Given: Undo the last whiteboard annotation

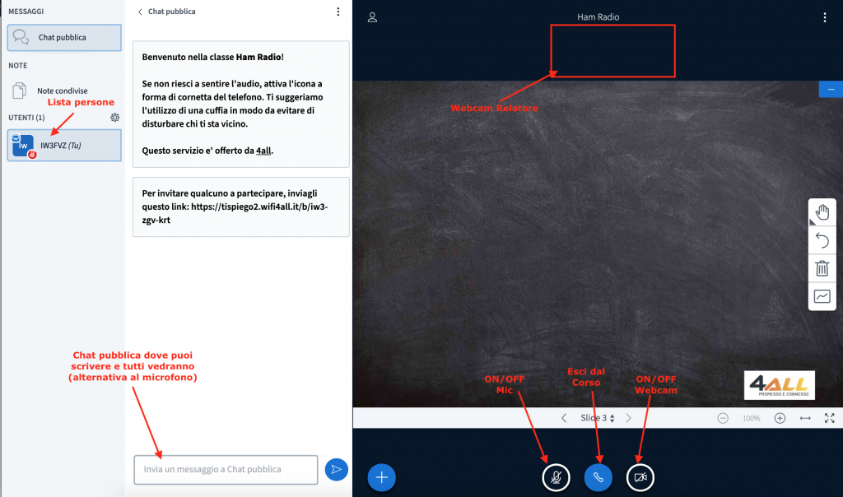Looking at the screenshot, I should [822, 240].
